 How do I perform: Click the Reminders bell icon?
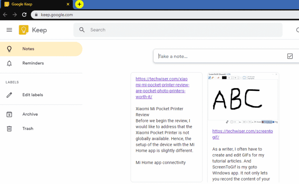[9, 63]
